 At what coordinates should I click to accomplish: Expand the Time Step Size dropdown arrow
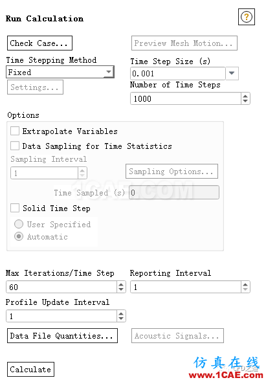click(232, 73)
